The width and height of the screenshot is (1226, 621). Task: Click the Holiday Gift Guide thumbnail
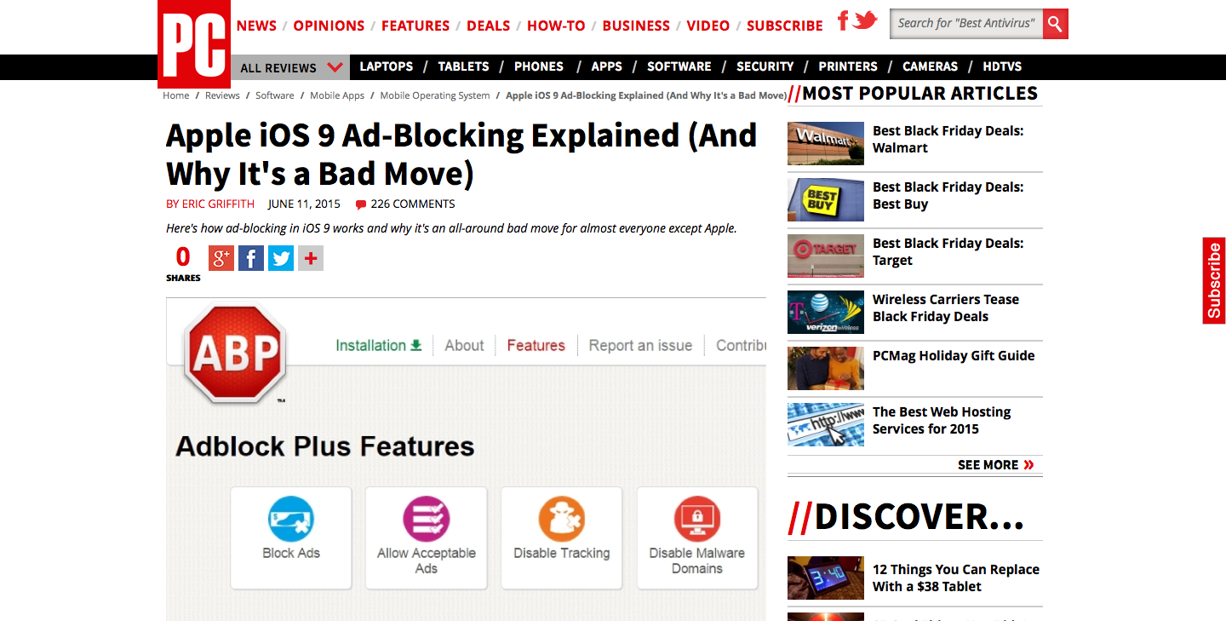tap(826, 368)
